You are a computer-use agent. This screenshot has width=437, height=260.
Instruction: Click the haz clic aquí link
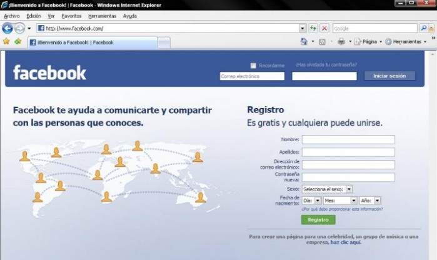pyautogui.click(x=346, y=242)
